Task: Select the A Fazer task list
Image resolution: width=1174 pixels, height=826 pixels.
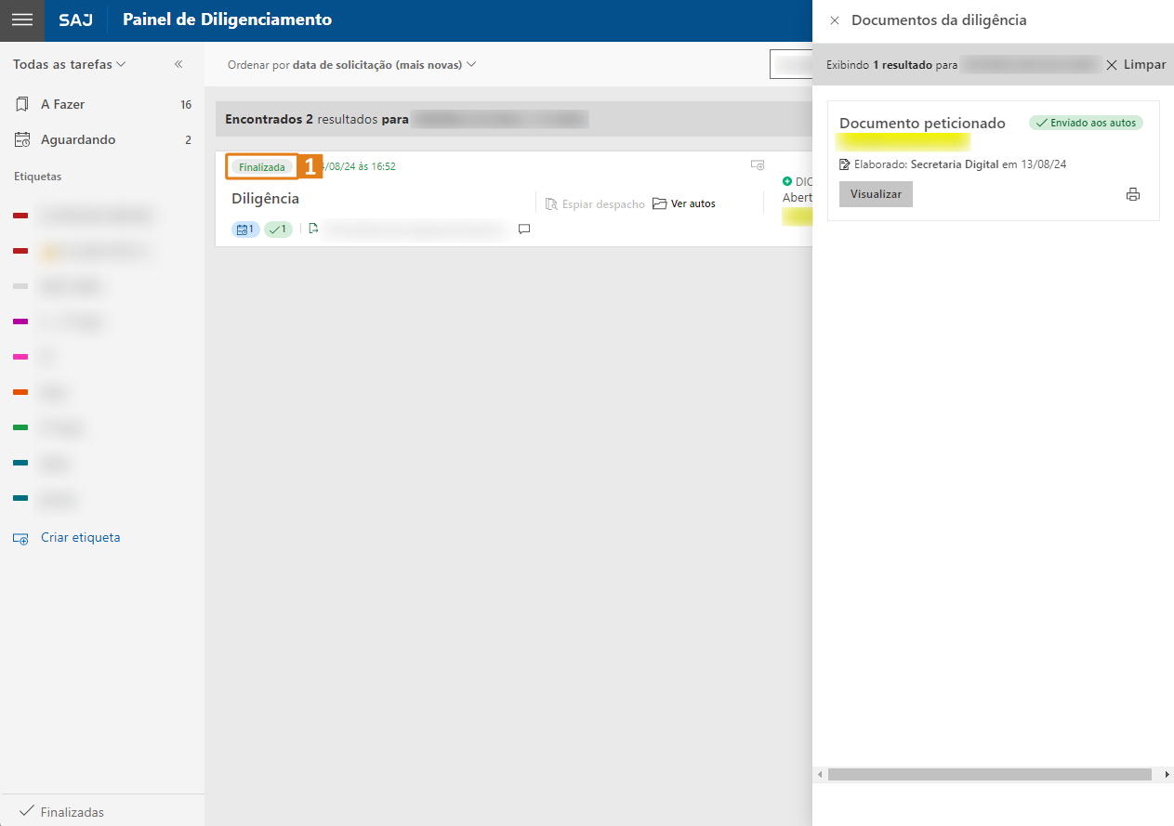Action: (62, 104)
